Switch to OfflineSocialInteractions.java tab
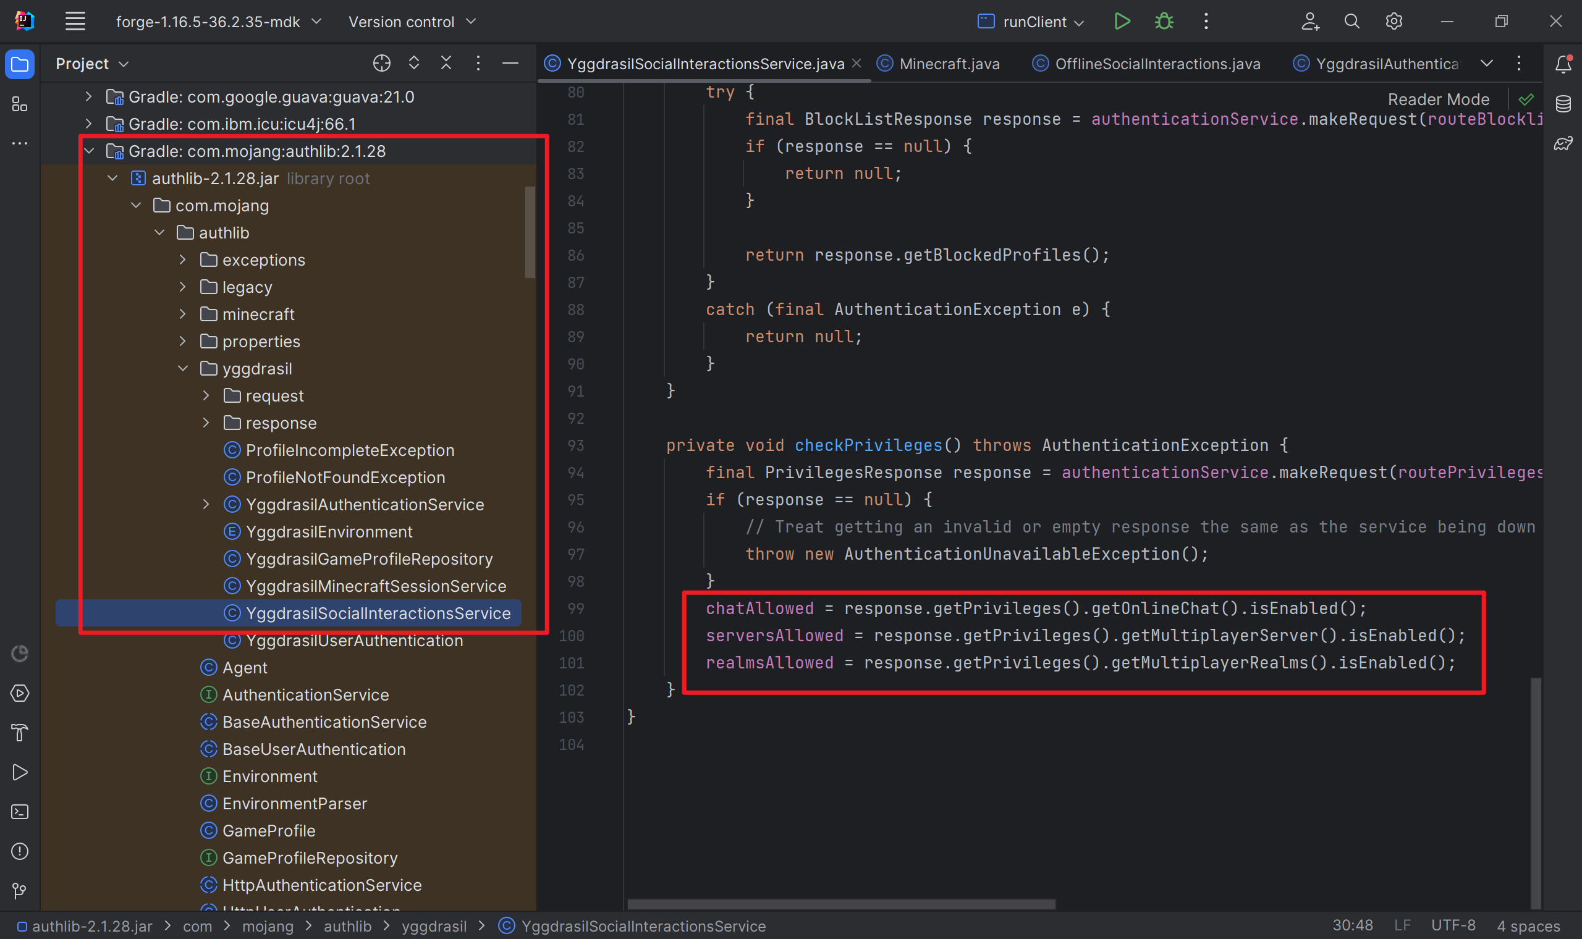 pyautogui.click(x=1146, y=64)
